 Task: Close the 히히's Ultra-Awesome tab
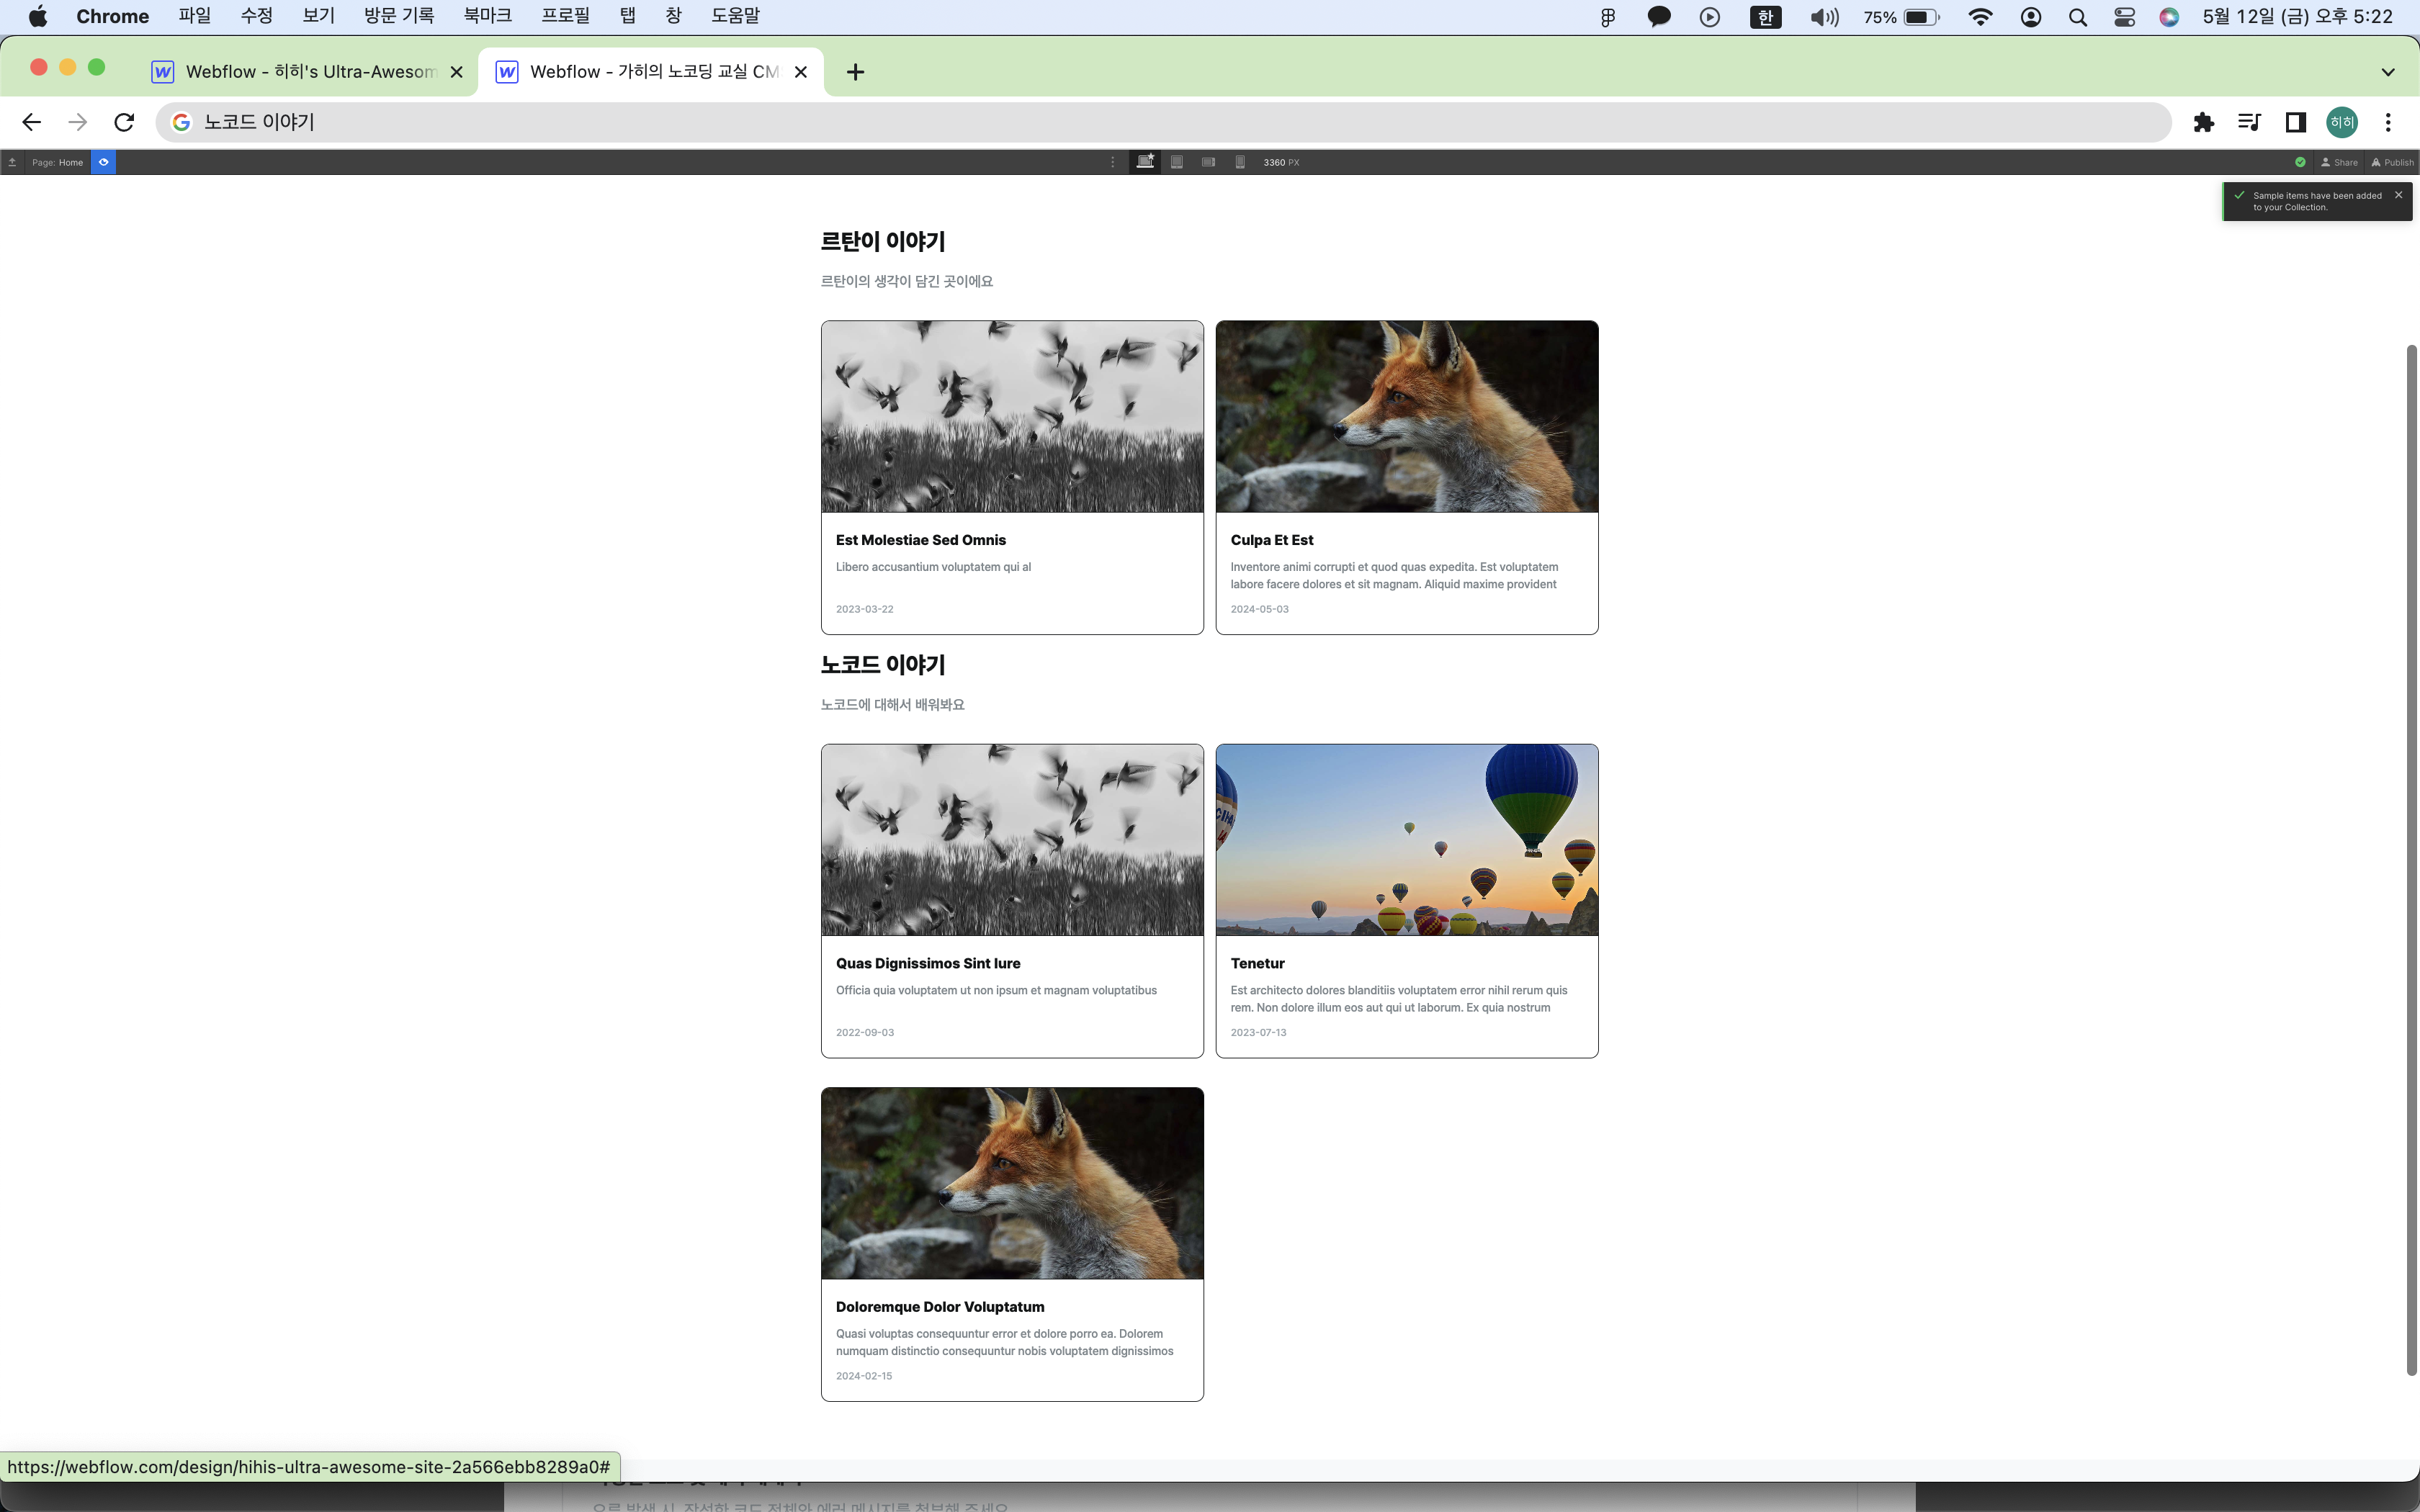[456, 72]
